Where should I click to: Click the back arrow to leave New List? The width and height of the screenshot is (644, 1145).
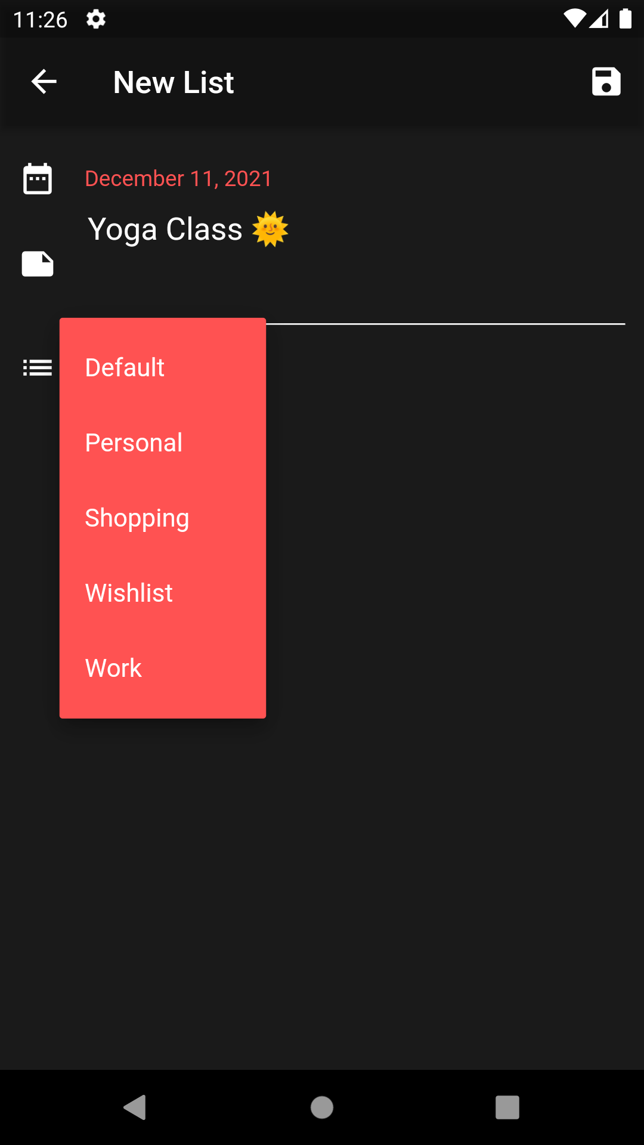[x=44, y=82]
